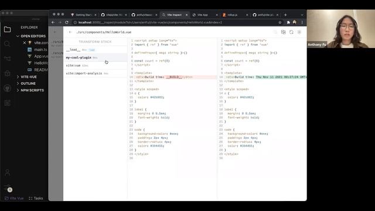Refresh the module with the Vite Inspect reload icon

pos(291,32)
